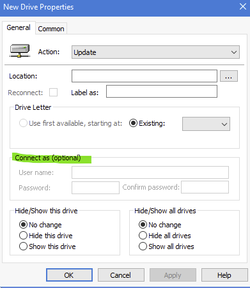Click the network drive icon beside Action

(20, 50)
